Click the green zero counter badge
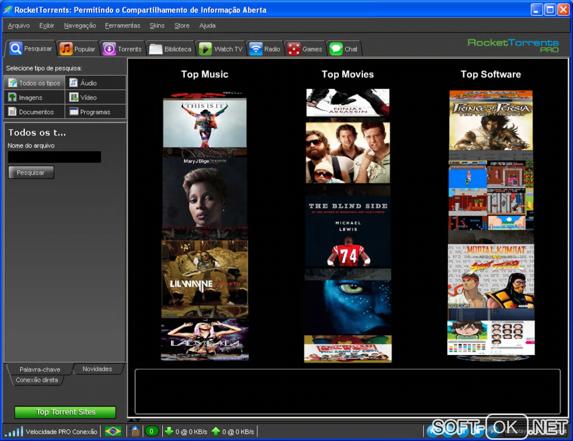The image size is (573, 441). [151, 431]
